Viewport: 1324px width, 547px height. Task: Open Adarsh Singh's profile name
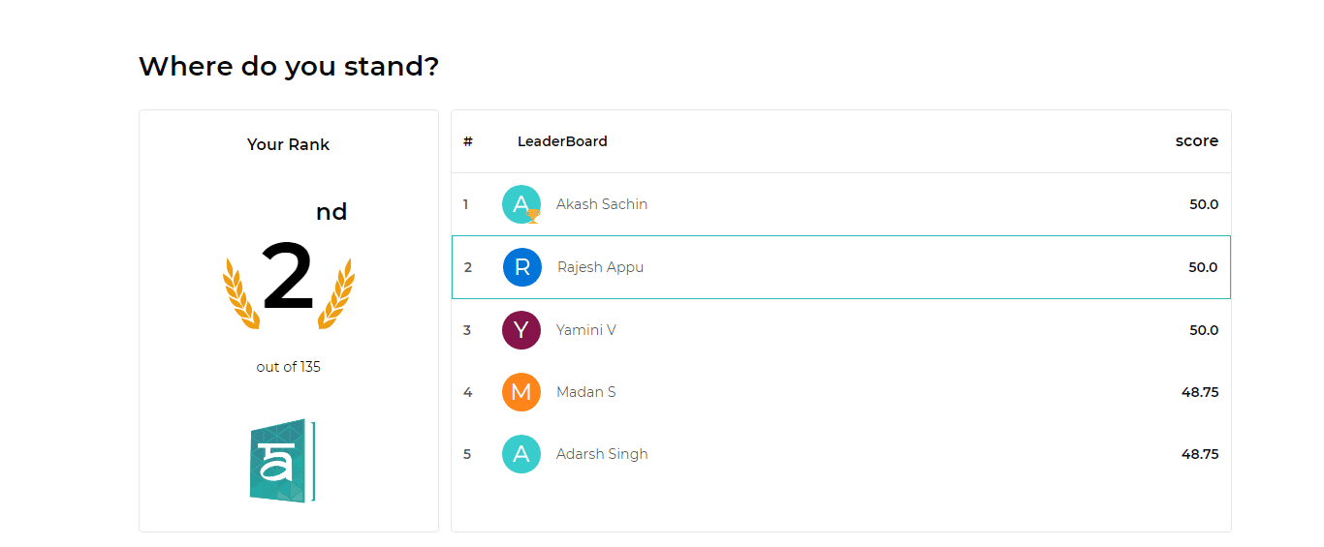click(x=602, y=454)
